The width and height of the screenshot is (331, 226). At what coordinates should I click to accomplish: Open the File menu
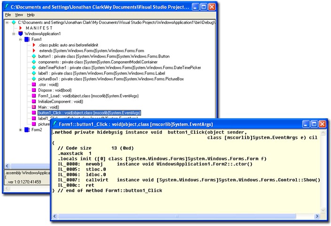tap(8, 15)
